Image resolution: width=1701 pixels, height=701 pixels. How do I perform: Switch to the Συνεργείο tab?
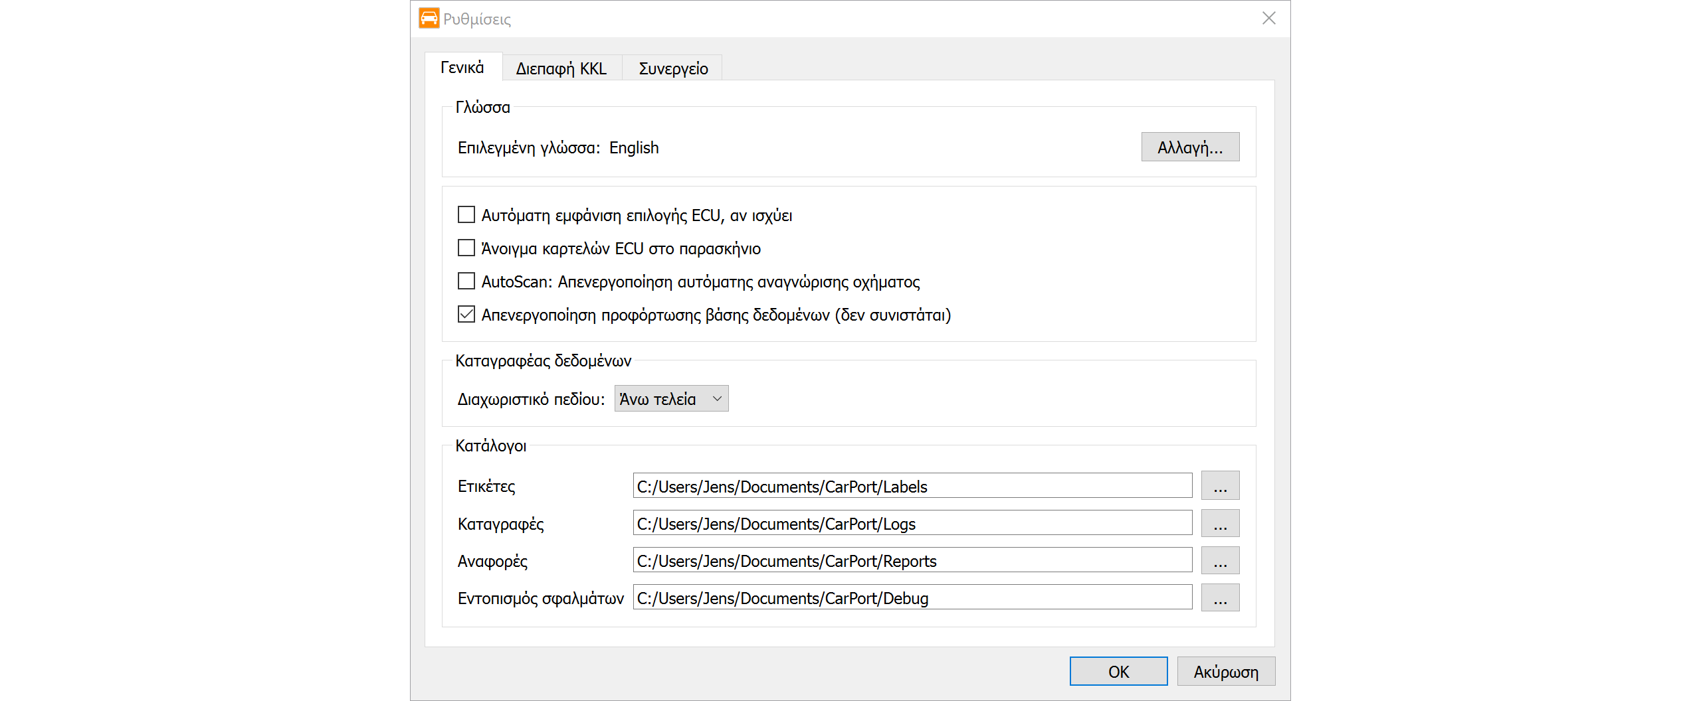pyautogui.click(x=672, y=68)
